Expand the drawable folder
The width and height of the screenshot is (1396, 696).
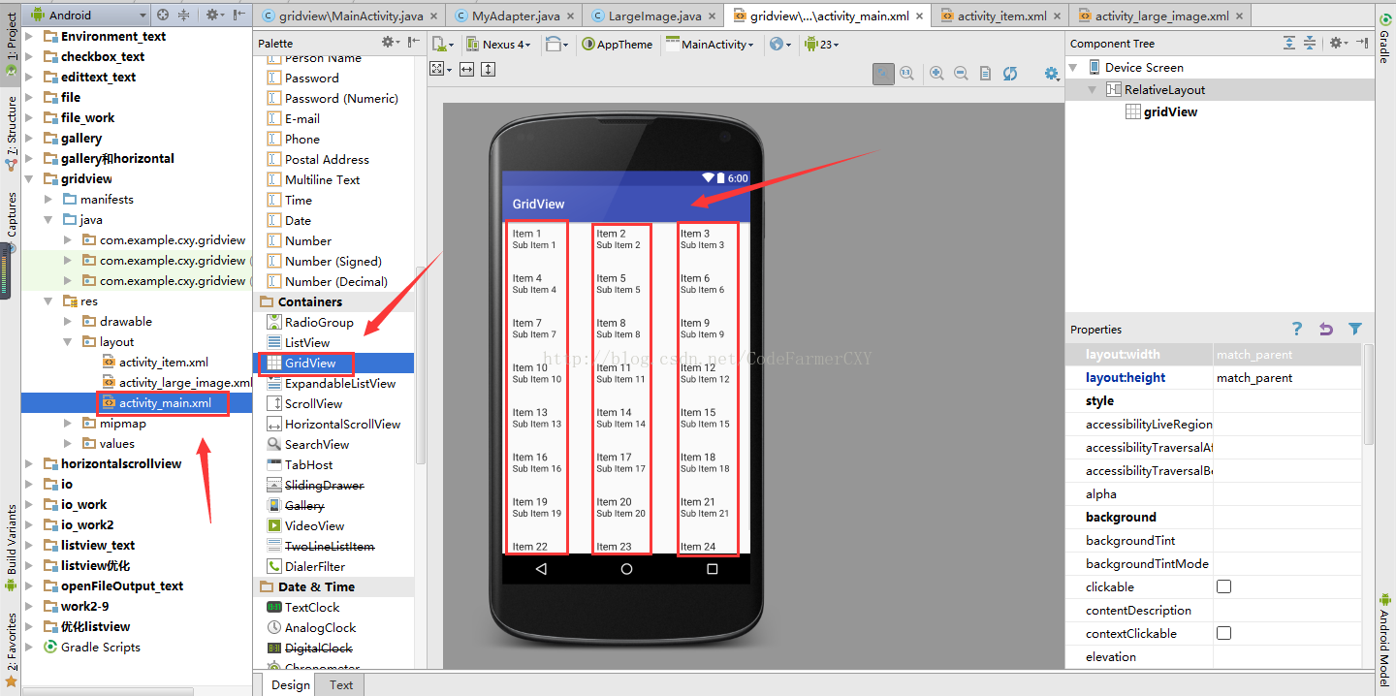pos(67,321)
